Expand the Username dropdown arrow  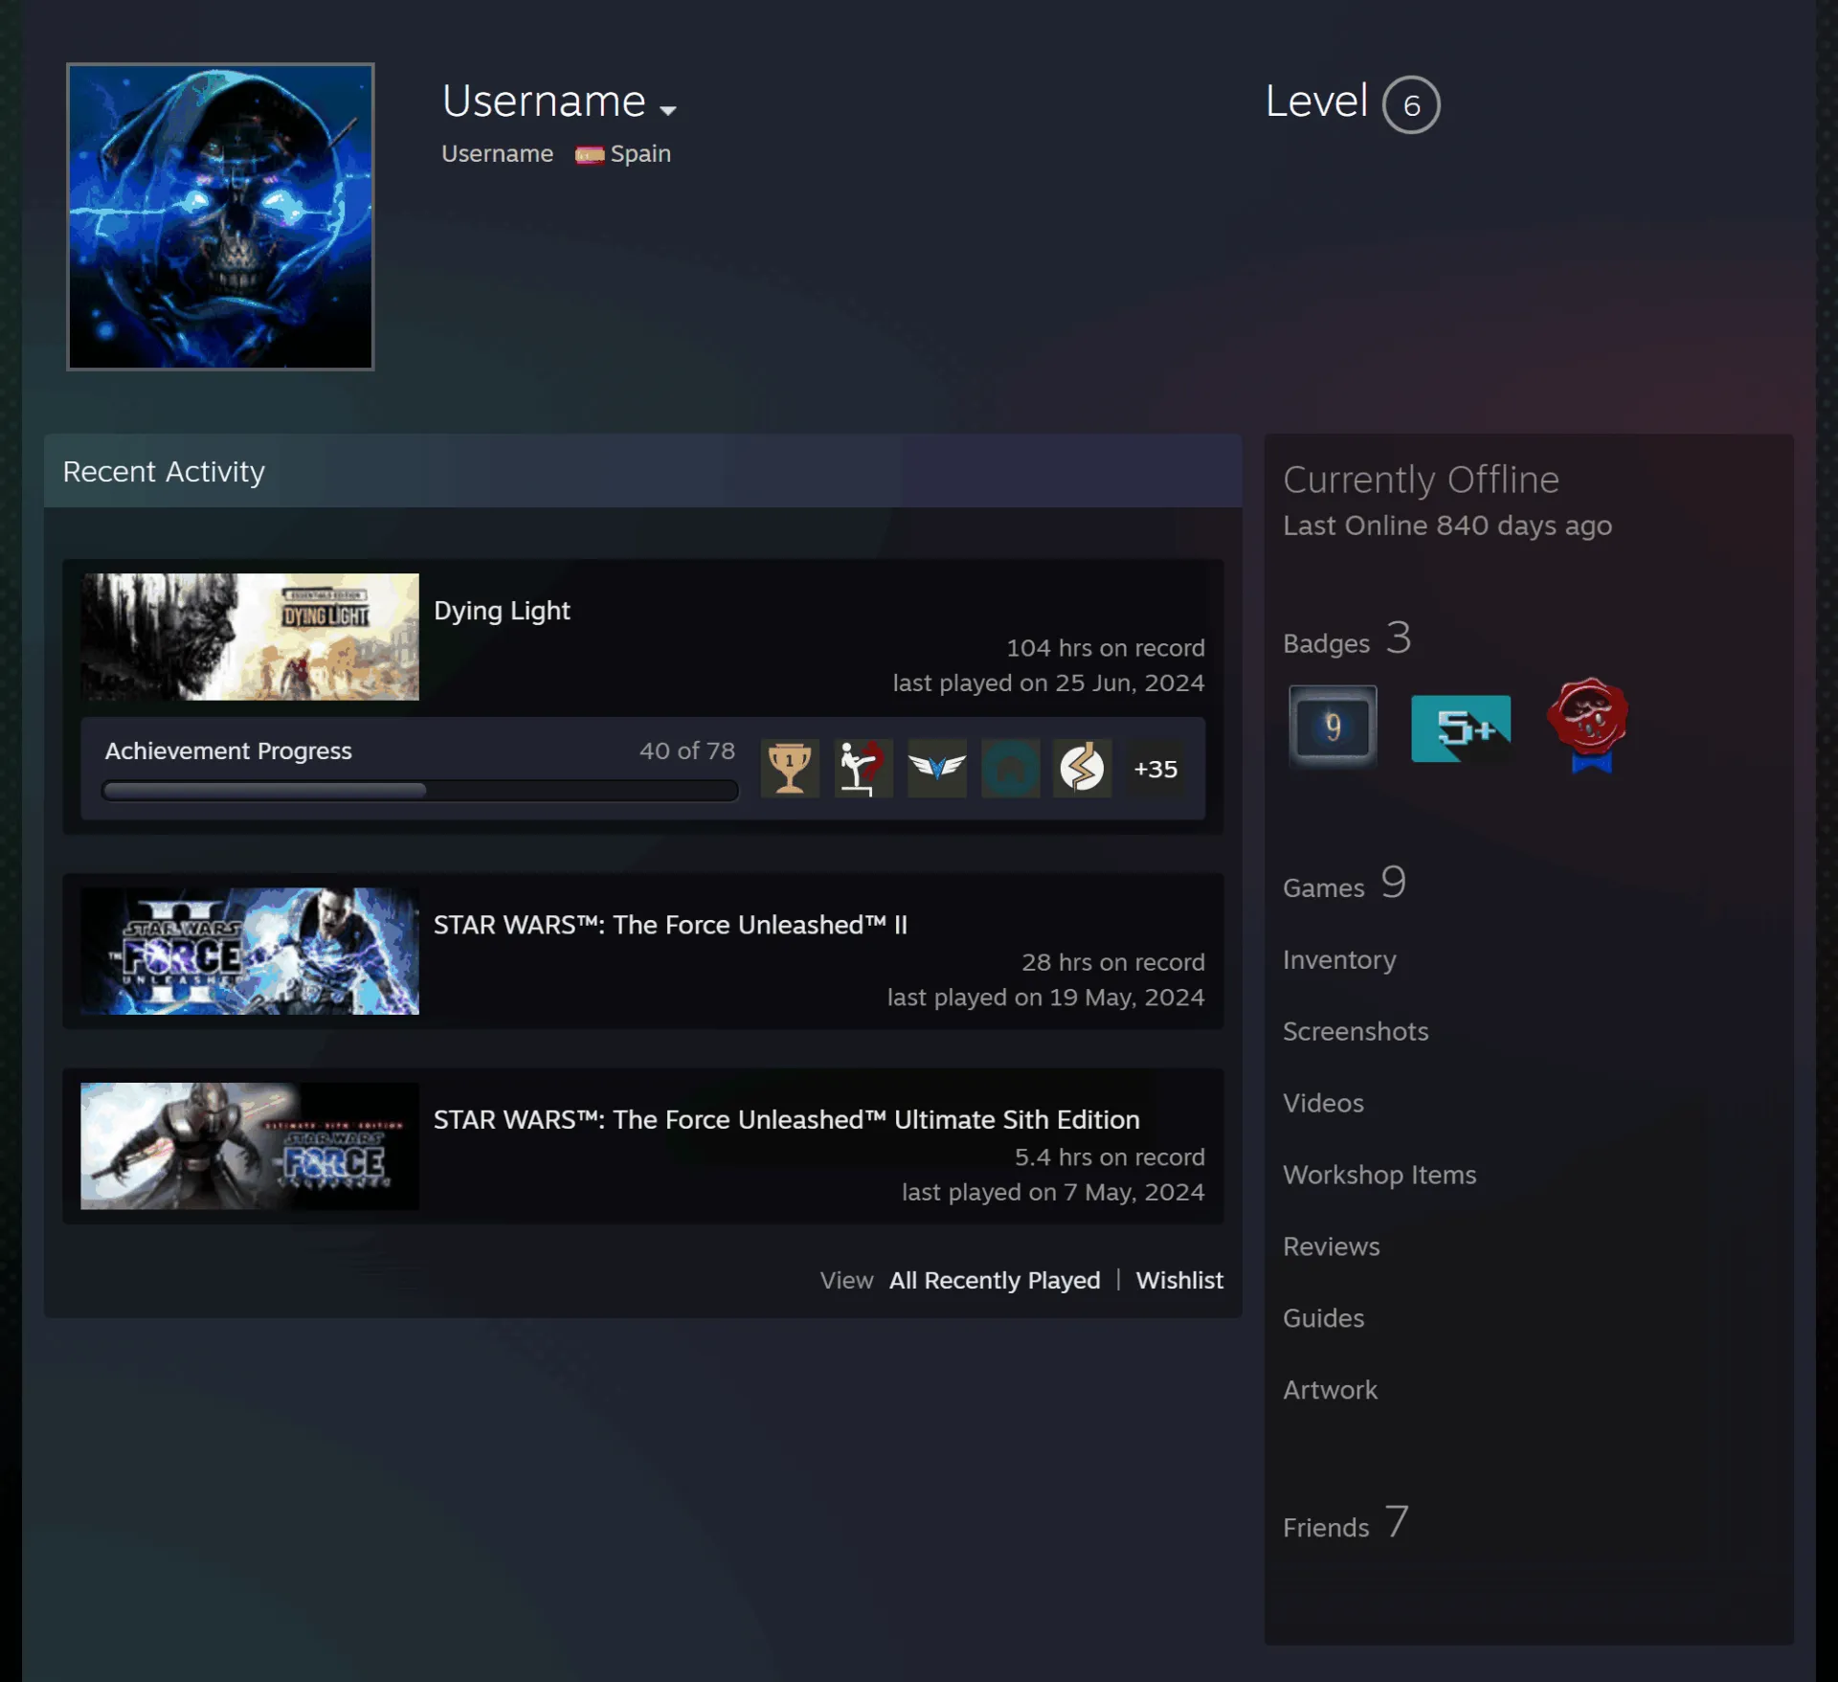[668, 110]
